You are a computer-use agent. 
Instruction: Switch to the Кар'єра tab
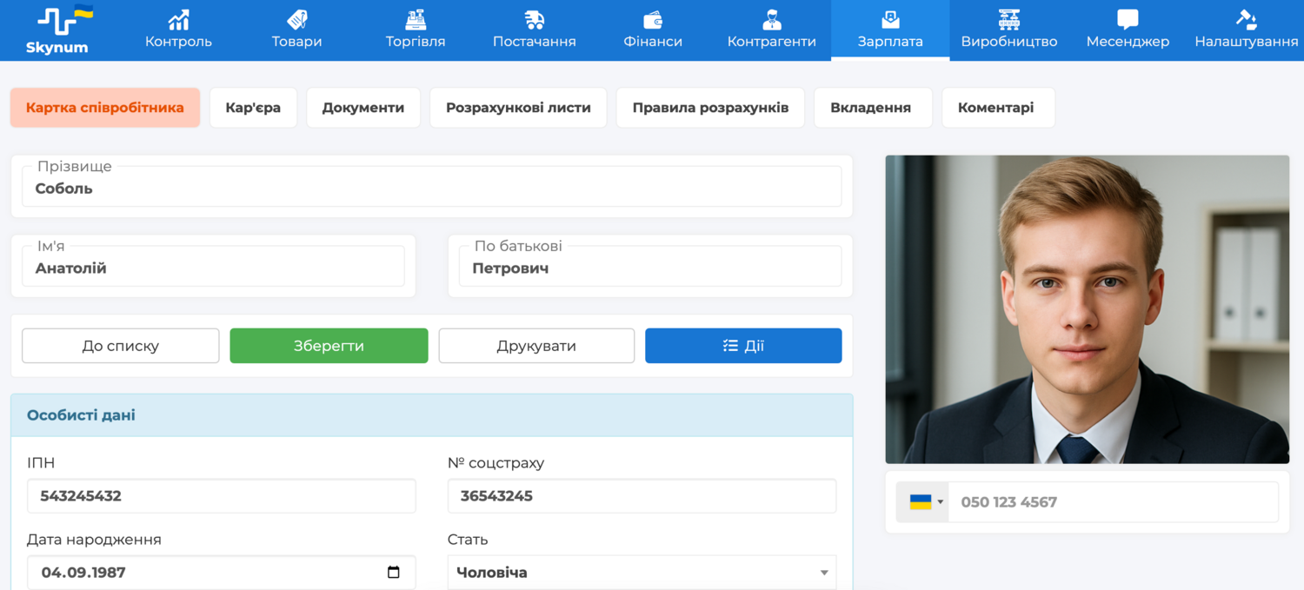(253, 108)
